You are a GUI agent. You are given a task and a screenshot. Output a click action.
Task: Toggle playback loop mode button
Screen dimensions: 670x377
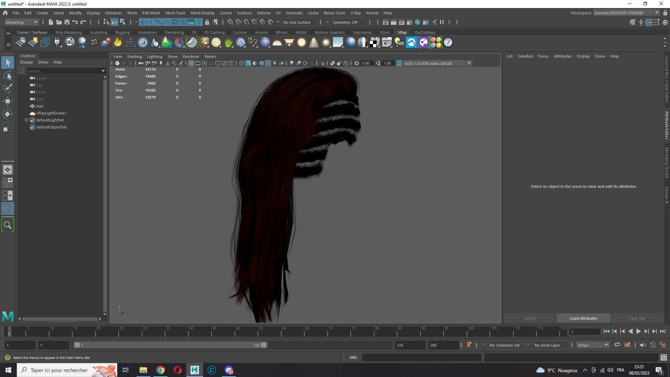click(617, 345)
